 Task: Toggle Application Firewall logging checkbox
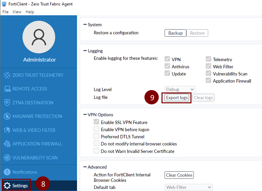pyautogui.click(x=209, y=80)
